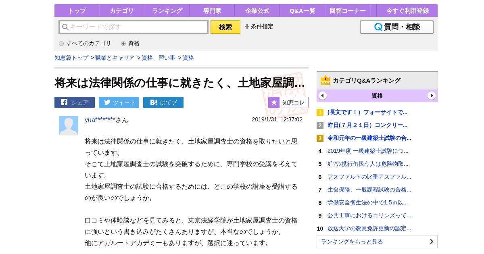The width and height of the screenshot is (484, 254).
Task: Open rank 5 ガソリン携行缶 question
Action: click(x=368, y=164)
